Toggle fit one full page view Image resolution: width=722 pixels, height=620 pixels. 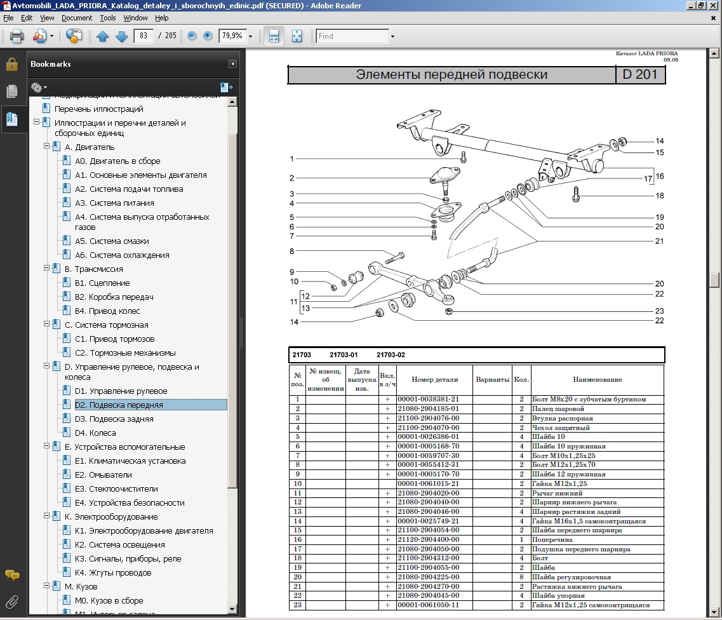[297, 36]
